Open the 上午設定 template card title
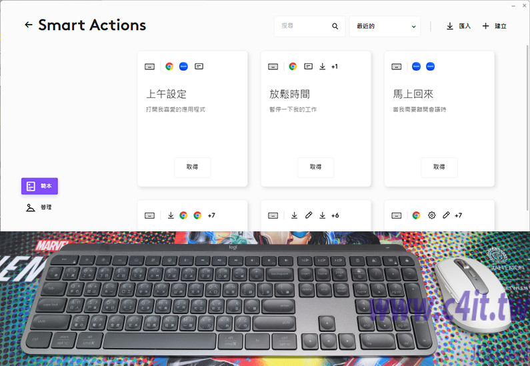 pyautogui.click(x=166, y=94)
